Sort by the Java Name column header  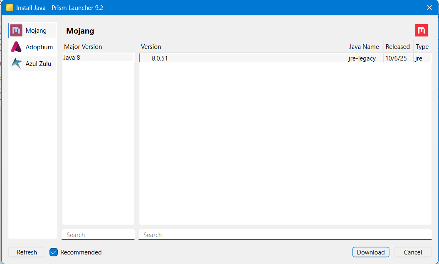pyautogui.click(x=364, y=47)
